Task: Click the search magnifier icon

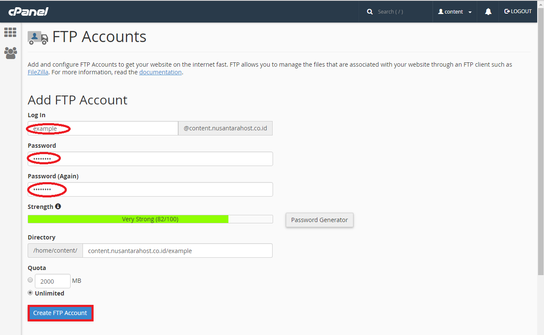Action: (370, 12)
